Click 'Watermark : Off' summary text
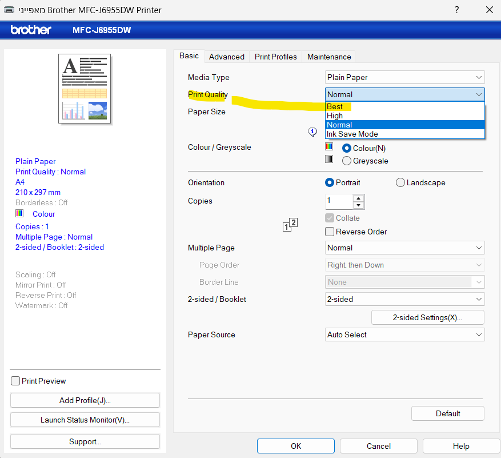 pyautogui.click(x=42, y=305)
